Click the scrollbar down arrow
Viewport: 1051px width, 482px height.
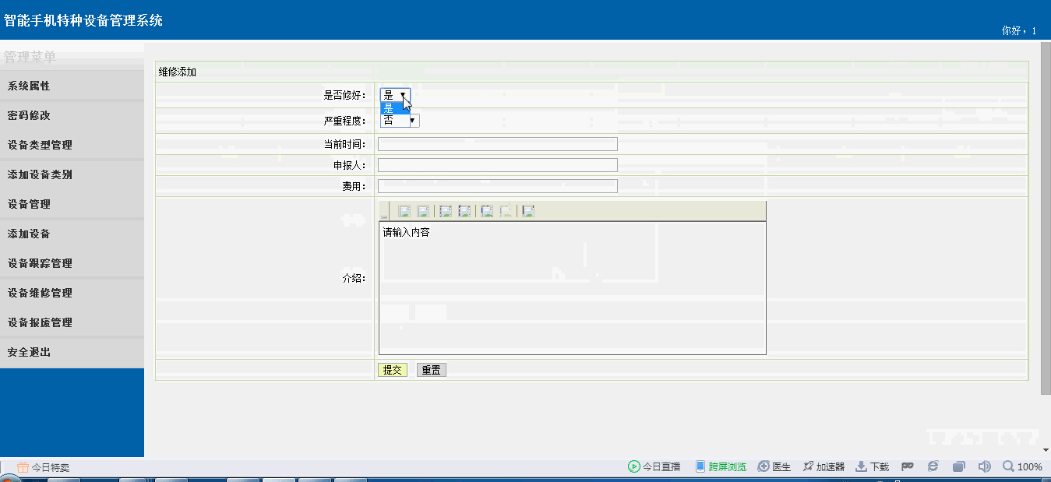1046,450
